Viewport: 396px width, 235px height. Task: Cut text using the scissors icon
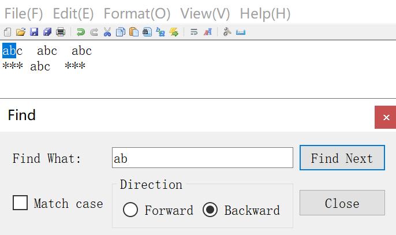[x=107, y=32]
